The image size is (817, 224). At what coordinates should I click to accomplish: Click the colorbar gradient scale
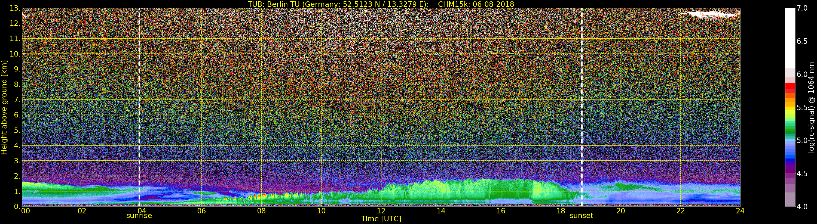click(790, 107)
